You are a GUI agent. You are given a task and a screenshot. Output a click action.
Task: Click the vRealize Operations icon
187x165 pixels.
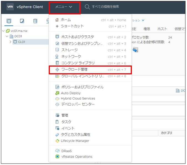(x=57, y=156)
